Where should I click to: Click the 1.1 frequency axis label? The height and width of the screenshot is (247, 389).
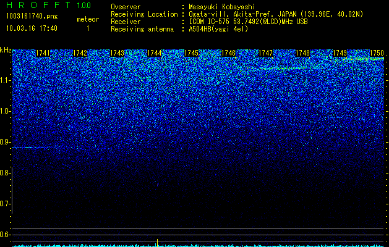point(5,80)
